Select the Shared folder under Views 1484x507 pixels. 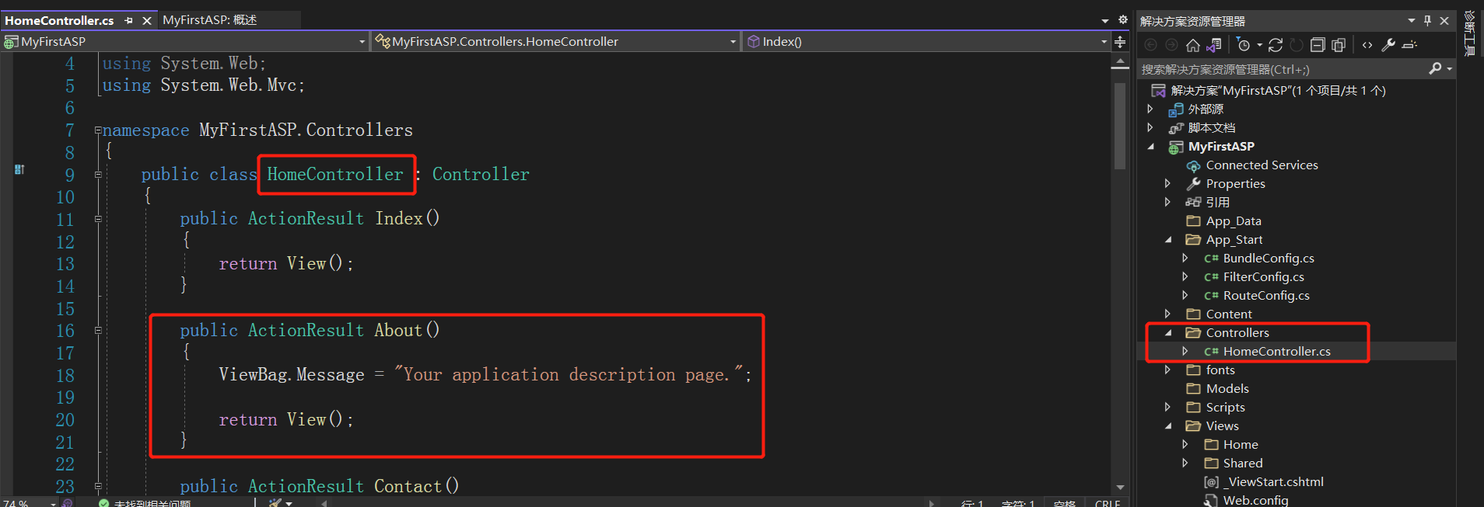pos(1243,464)
